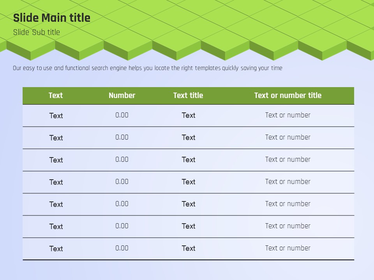
Task: Select the "Text" column header cell
Action: tap(56, 95)
